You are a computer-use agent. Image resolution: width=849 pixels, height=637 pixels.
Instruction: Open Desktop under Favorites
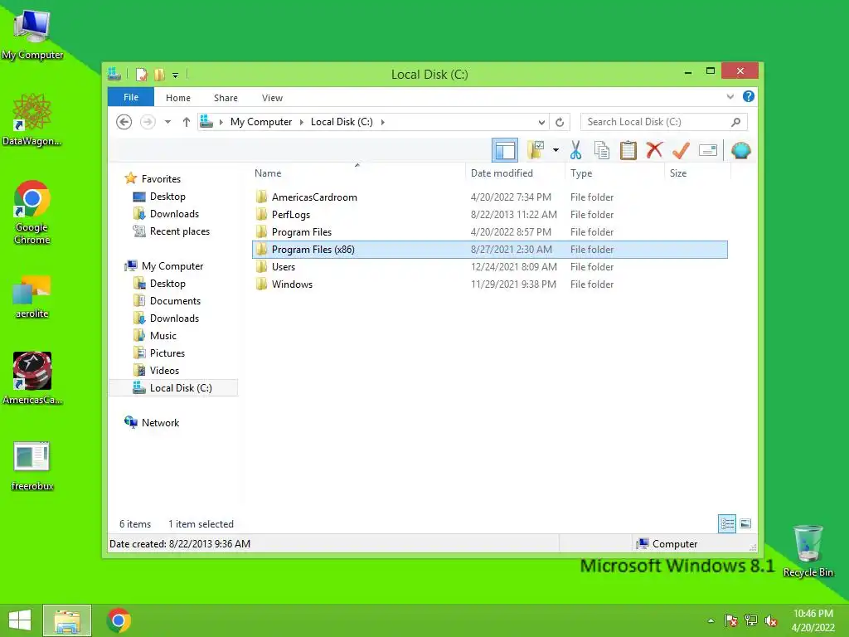(x=167, y=196)
